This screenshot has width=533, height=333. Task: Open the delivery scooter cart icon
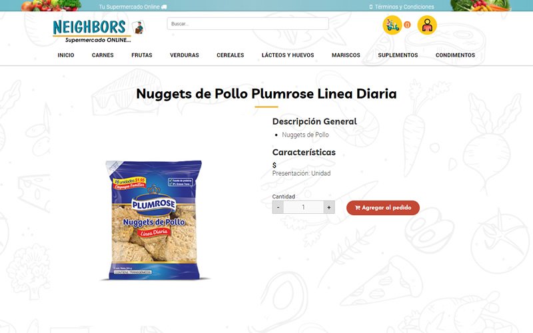tap(392, 25)
